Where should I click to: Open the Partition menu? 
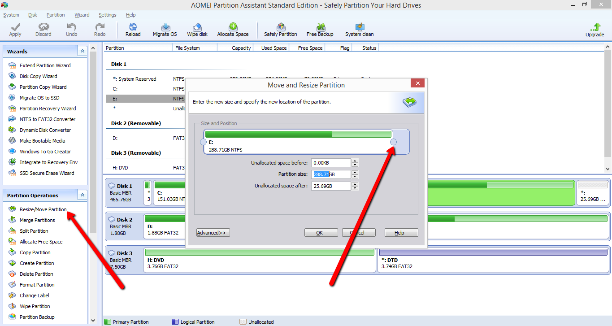pos(56,15)
